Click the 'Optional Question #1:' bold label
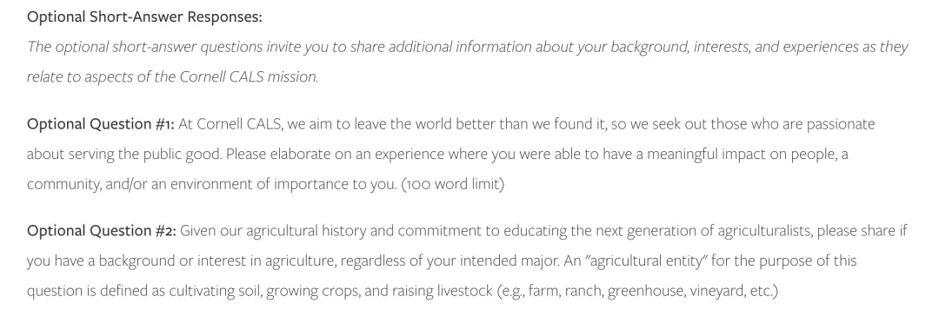Viewport: 939px width, 316px height. pyautogui.click(x=101, y=124)
